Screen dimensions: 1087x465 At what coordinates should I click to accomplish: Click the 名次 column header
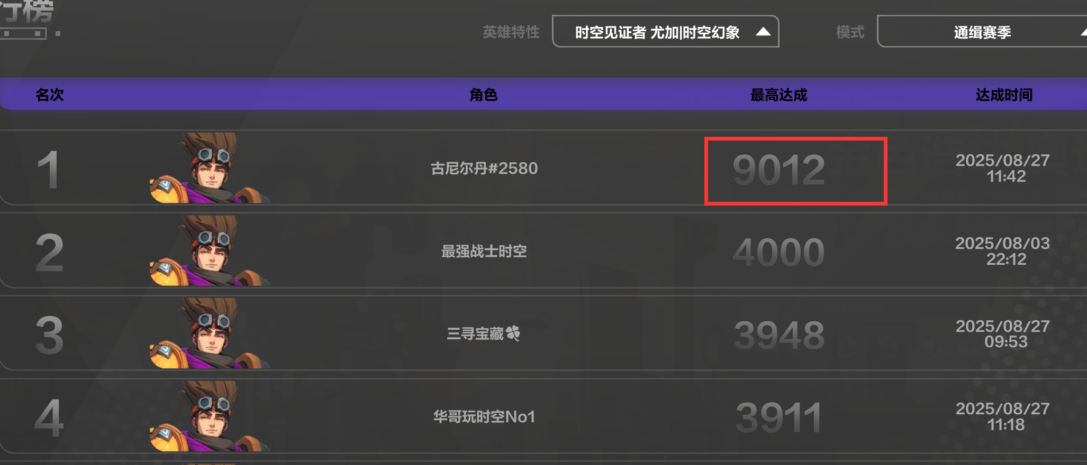point(49,95)
